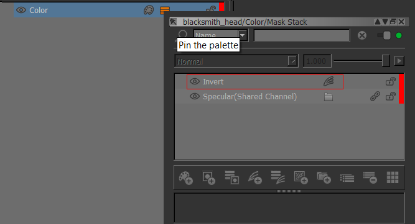This screenshot has width=415, height=224.
Task: Click the add adjustment stack icon
Action: (x=277, y=177)
